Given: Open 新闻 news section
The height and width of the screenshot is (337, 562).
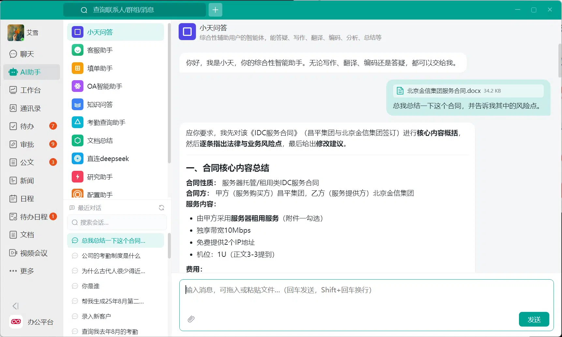Looking at the screenshot, I should pyautogui.click(x=32, y=181).
